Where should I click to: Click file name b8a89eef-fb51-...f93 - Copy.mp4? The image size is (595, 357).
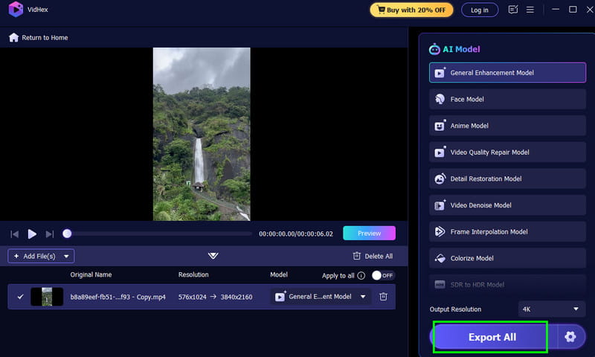[118, 297]
